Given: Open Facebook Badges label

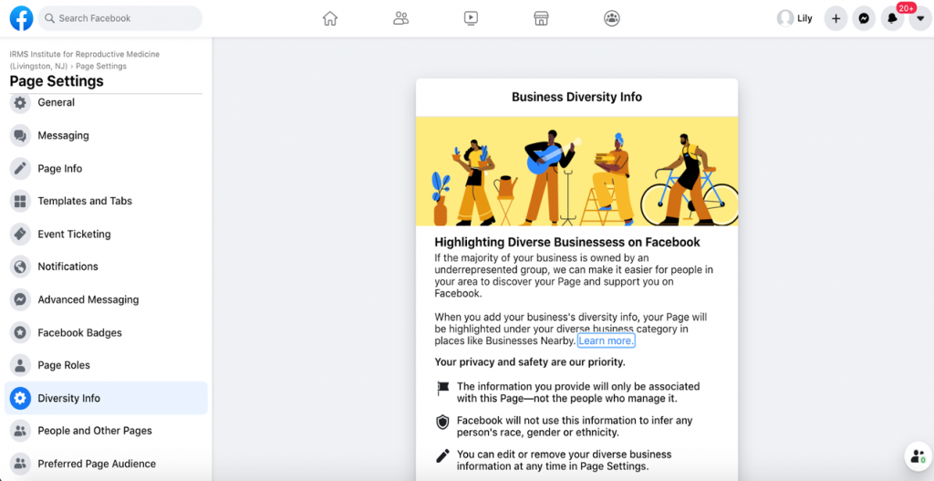Looking at the screenshot, I should coord(80,332).
